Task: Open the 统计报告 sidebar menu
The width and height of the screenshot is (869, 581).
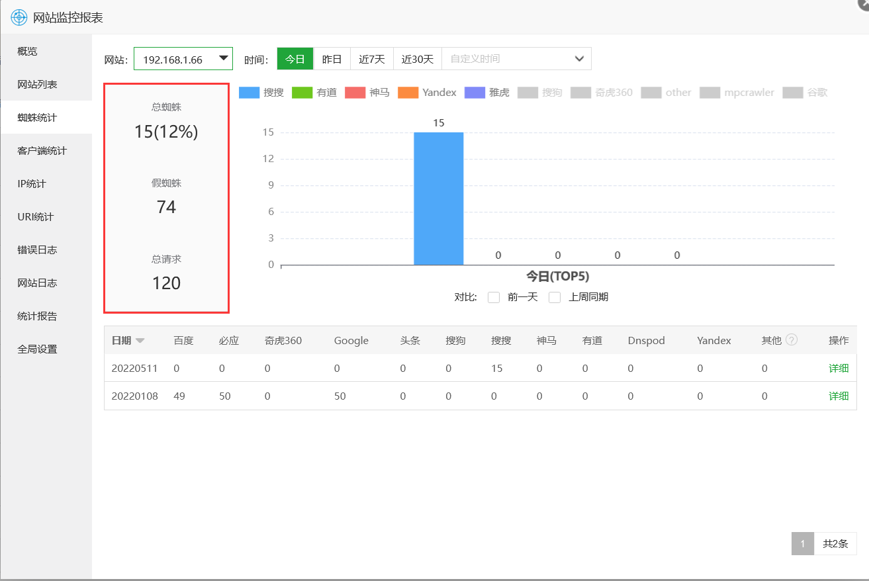Action: click(46, 316)
